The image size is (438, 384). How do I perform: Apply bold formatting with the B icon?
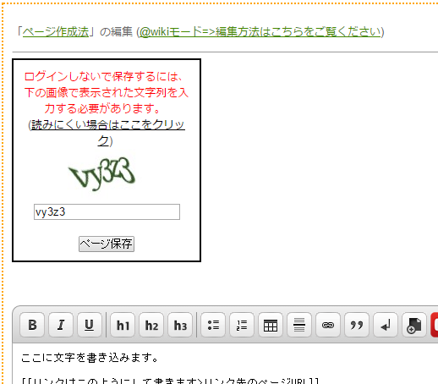32,325
